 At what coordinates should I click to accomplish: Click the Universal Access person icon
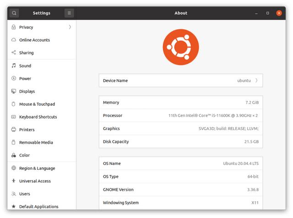click(x=14, y=181)
